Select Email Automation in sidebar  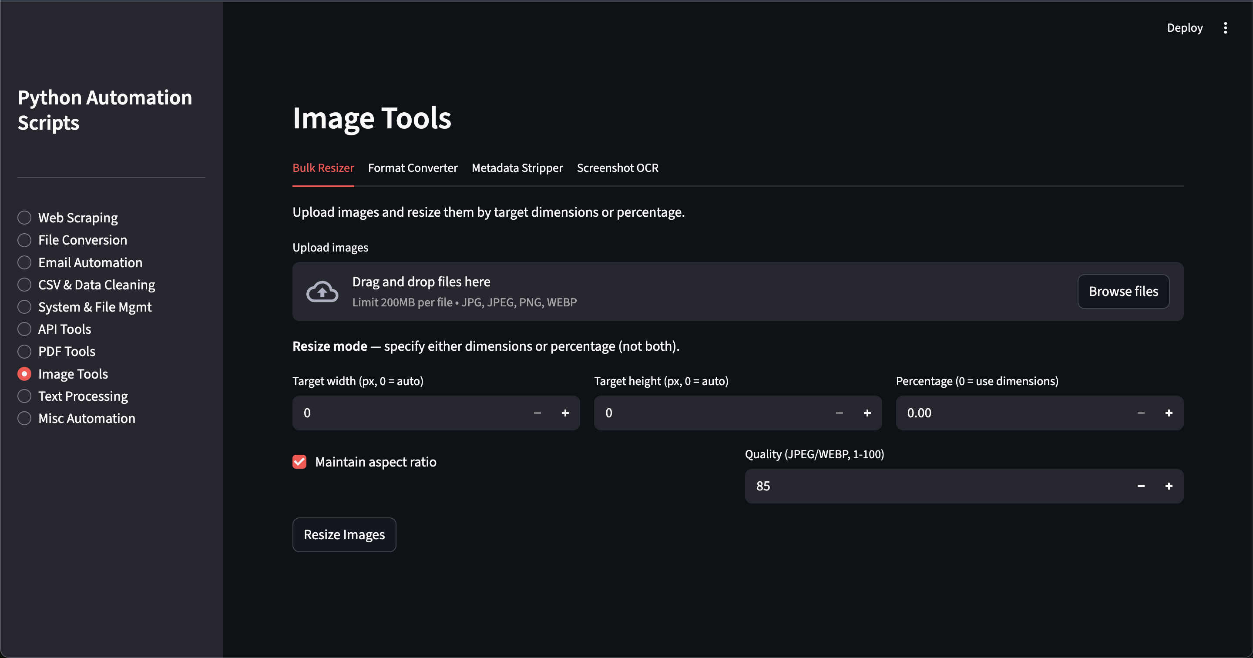(x=90, y=262)
